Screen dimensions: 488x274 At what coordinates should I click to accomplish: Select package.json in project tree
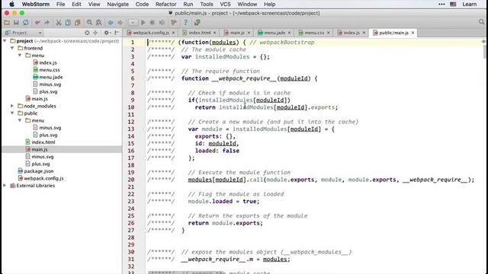click(39, 171)
